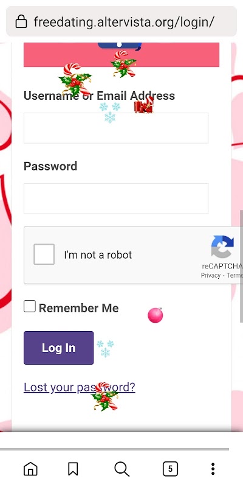Image resolution: width=243 pixels, height=487 pixels.
Task: Tick the I'm not a robot checkbox
Action: [44, 254]
